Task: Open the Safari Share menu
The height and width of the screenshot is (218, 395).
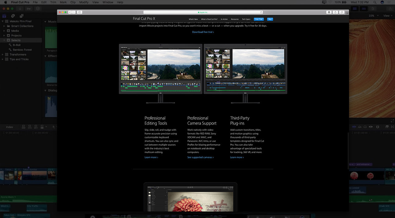Action: [335, 12]
